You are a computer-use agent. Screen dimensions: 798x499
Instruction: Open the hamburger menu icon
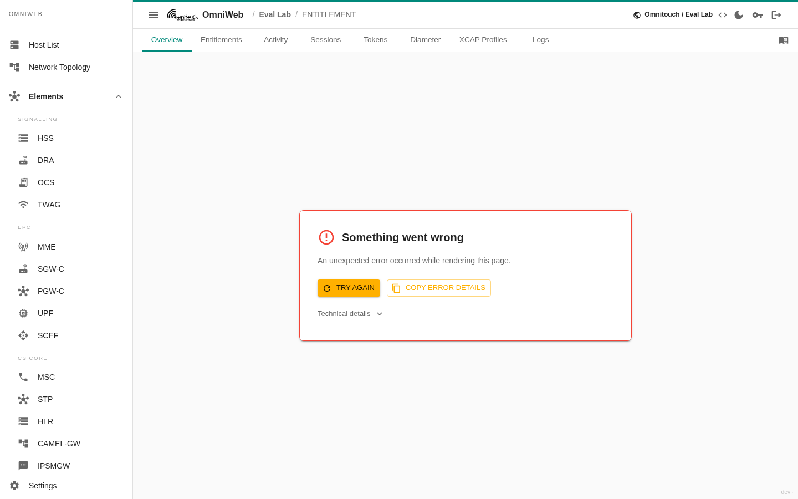click(x=154, y=15)
